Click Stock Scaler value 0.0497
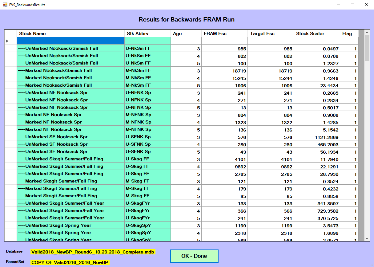Screen dimensions: 374x267 pos(331,49)
